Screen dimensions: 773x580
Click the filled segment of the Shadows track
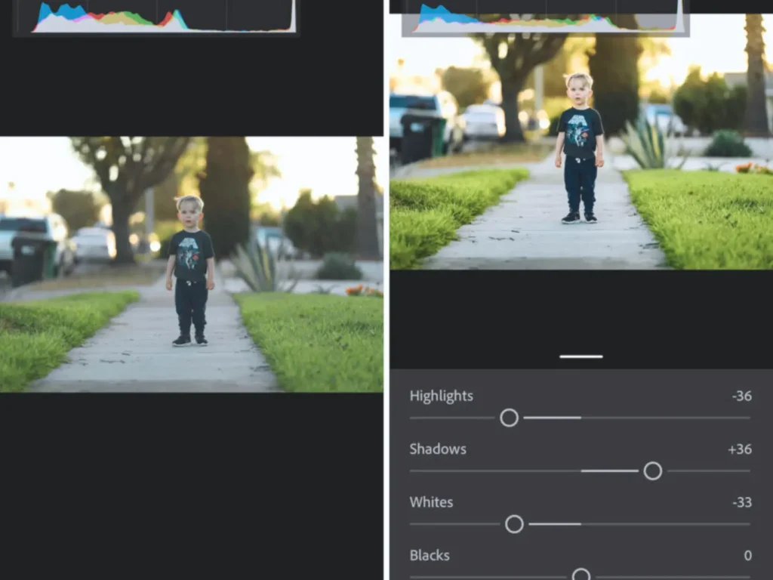pyautogui.click(x=610, y=471)
